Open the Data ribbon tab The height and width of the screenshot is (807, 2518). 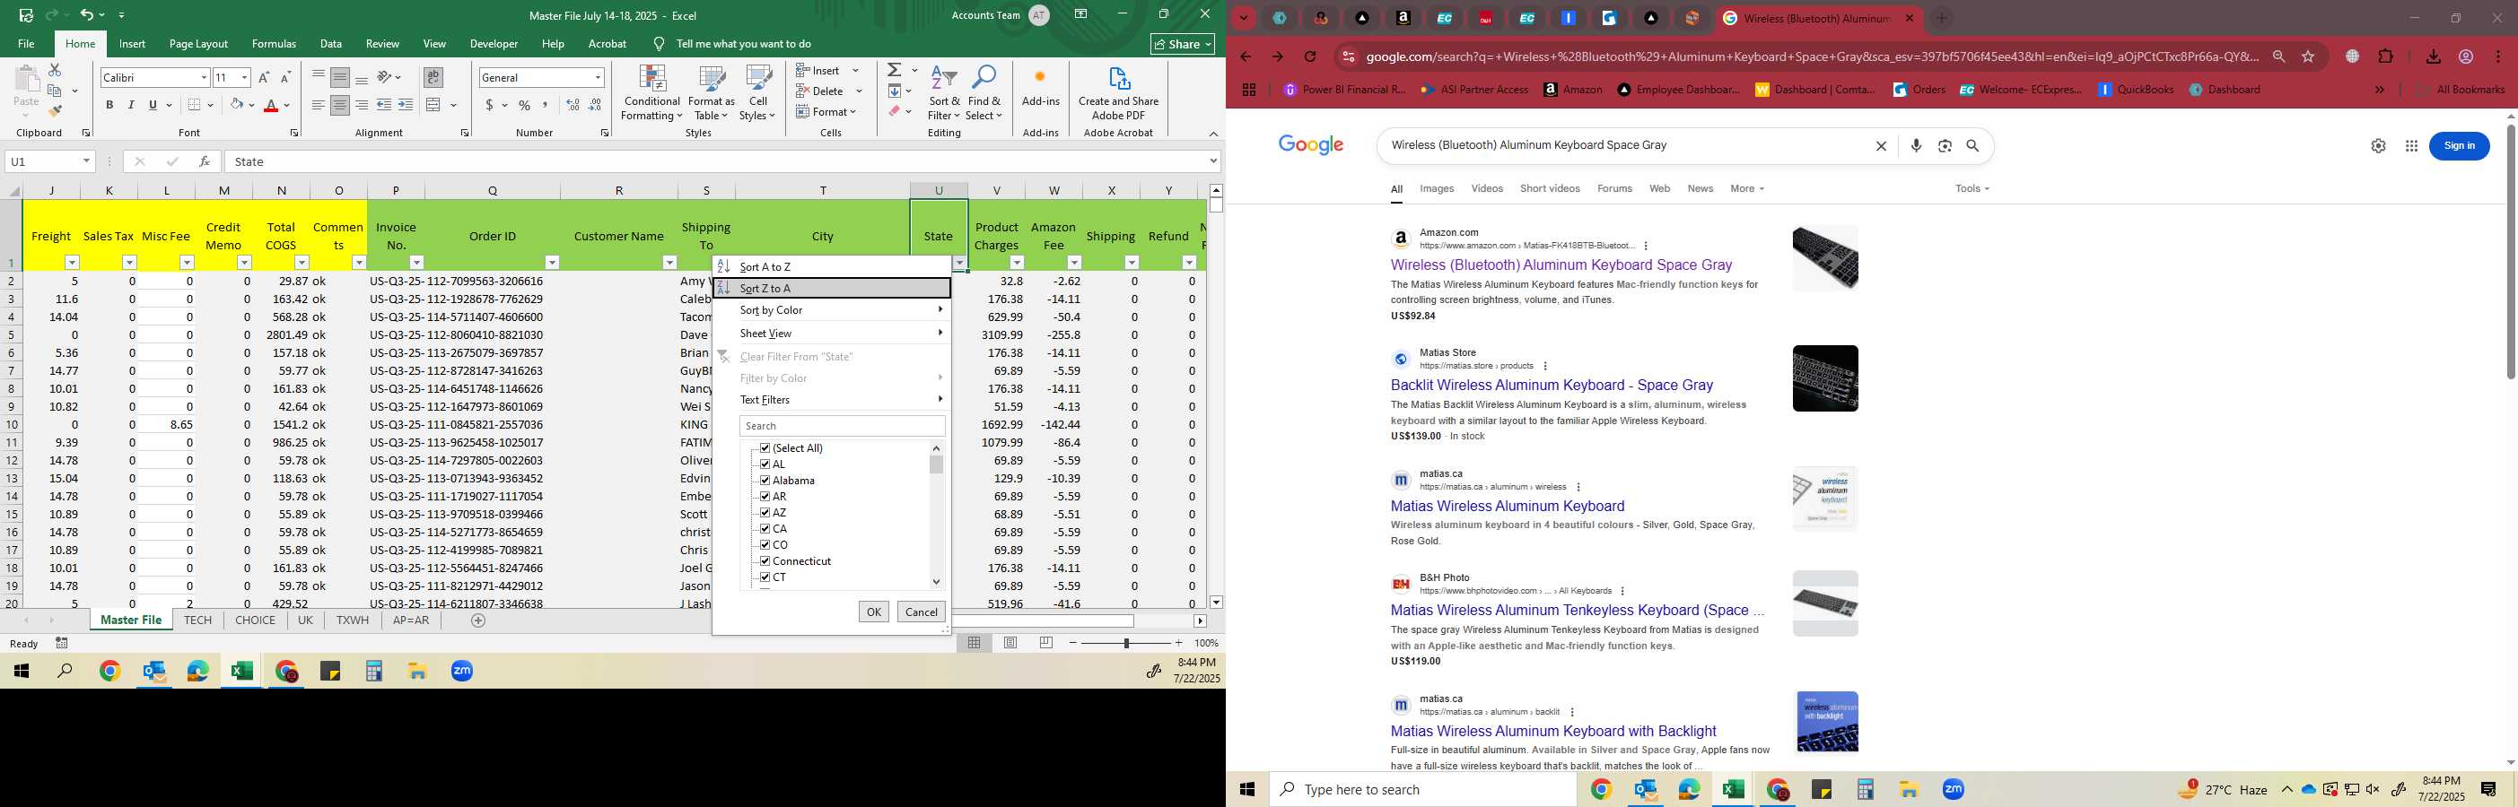pyautogui.click(x=331, y=44)
